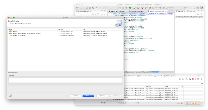
Task: Open help in the Install dialog
Action: click(x=10, y=96)
